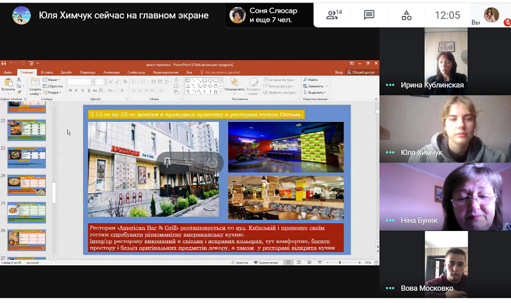Open options dots for Ирина Кублинская tile
This screenshot has height=303, width=511.
(x=390, y=85)
